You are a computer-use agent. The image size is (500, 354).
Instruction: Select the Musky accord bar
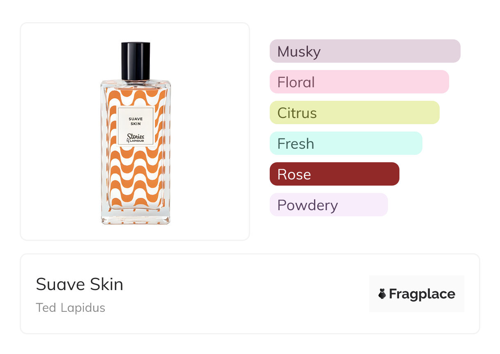click(x=365, y=51)
